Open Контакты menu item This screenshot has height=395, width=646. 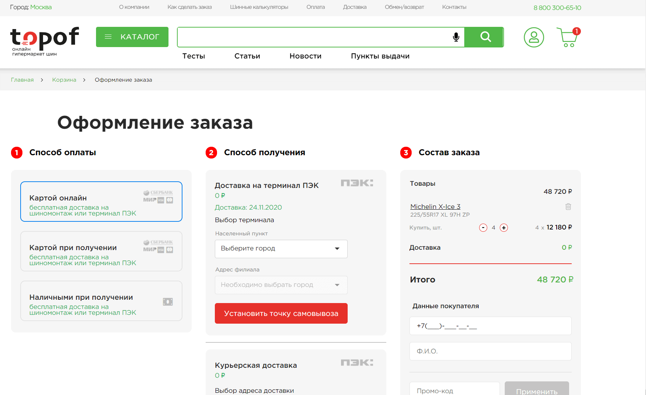click(x=454, y=7)
